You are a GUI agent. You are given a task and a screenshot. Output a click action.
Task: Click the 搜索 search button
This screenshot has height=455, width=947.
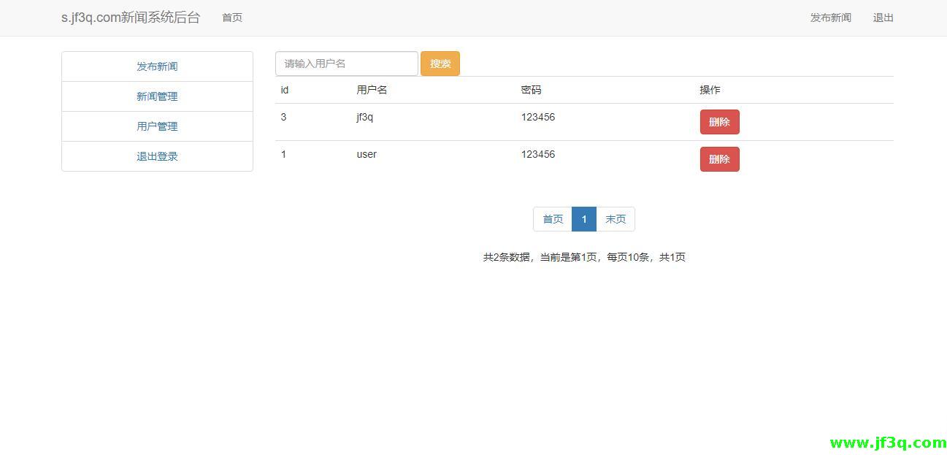440,64
